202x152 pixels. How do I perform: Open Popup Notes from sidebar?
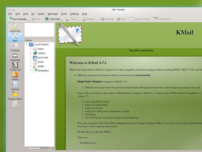(x=15, y=96)
